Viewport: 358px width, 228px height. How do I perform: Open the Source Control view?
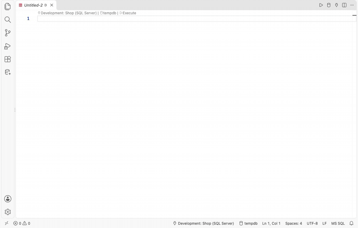click(8, 33)
